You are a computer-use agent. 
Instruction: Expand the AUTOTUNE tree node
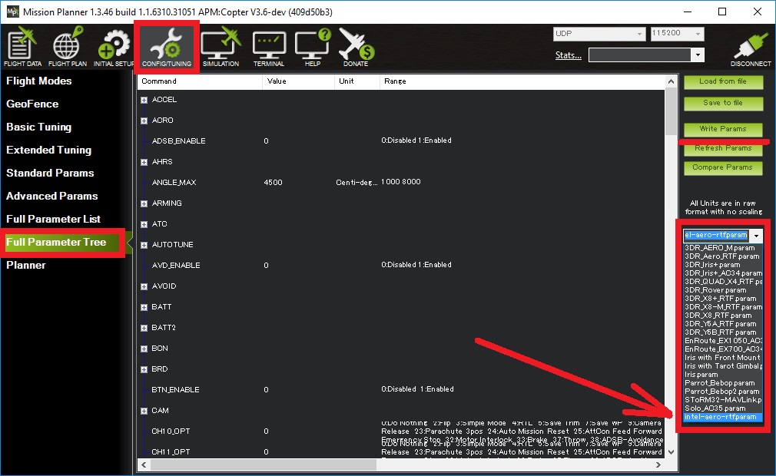pyautogui.click(x=144, y=245)
